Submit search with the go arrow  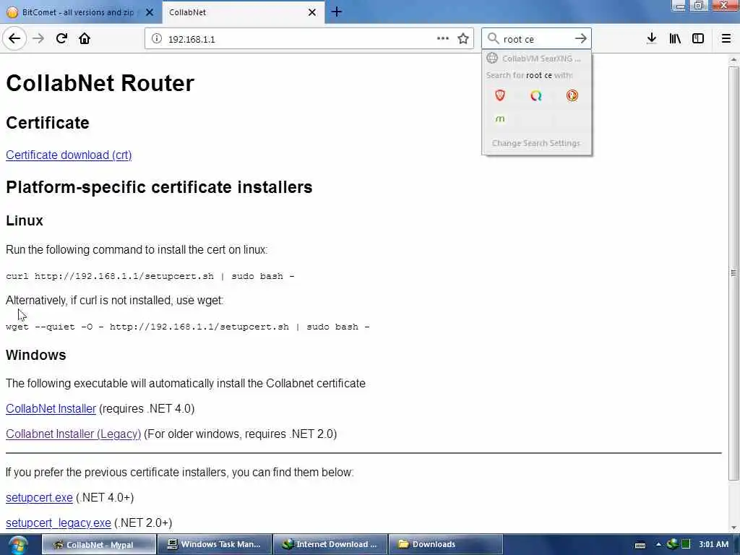(581, 39)
